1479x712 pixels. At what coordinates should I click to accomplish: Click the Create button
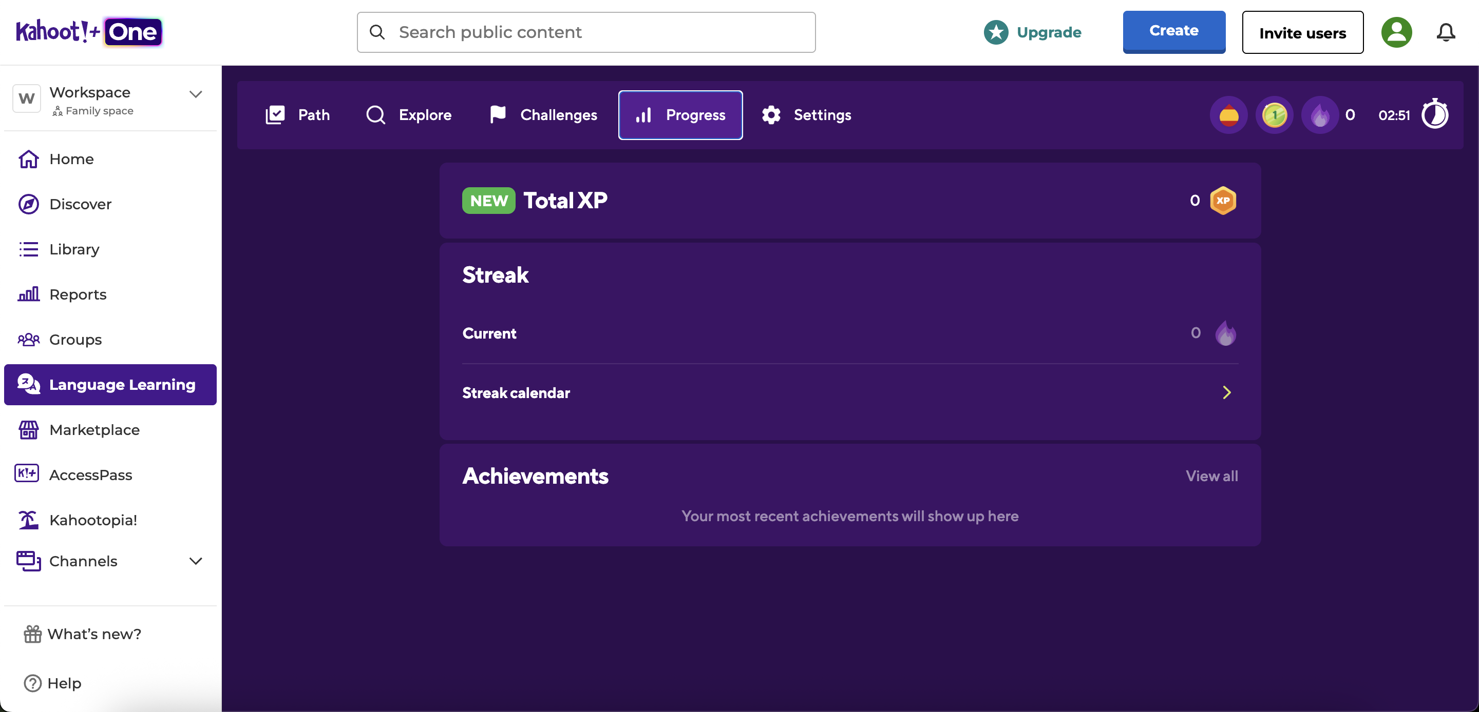point(1173,32)
